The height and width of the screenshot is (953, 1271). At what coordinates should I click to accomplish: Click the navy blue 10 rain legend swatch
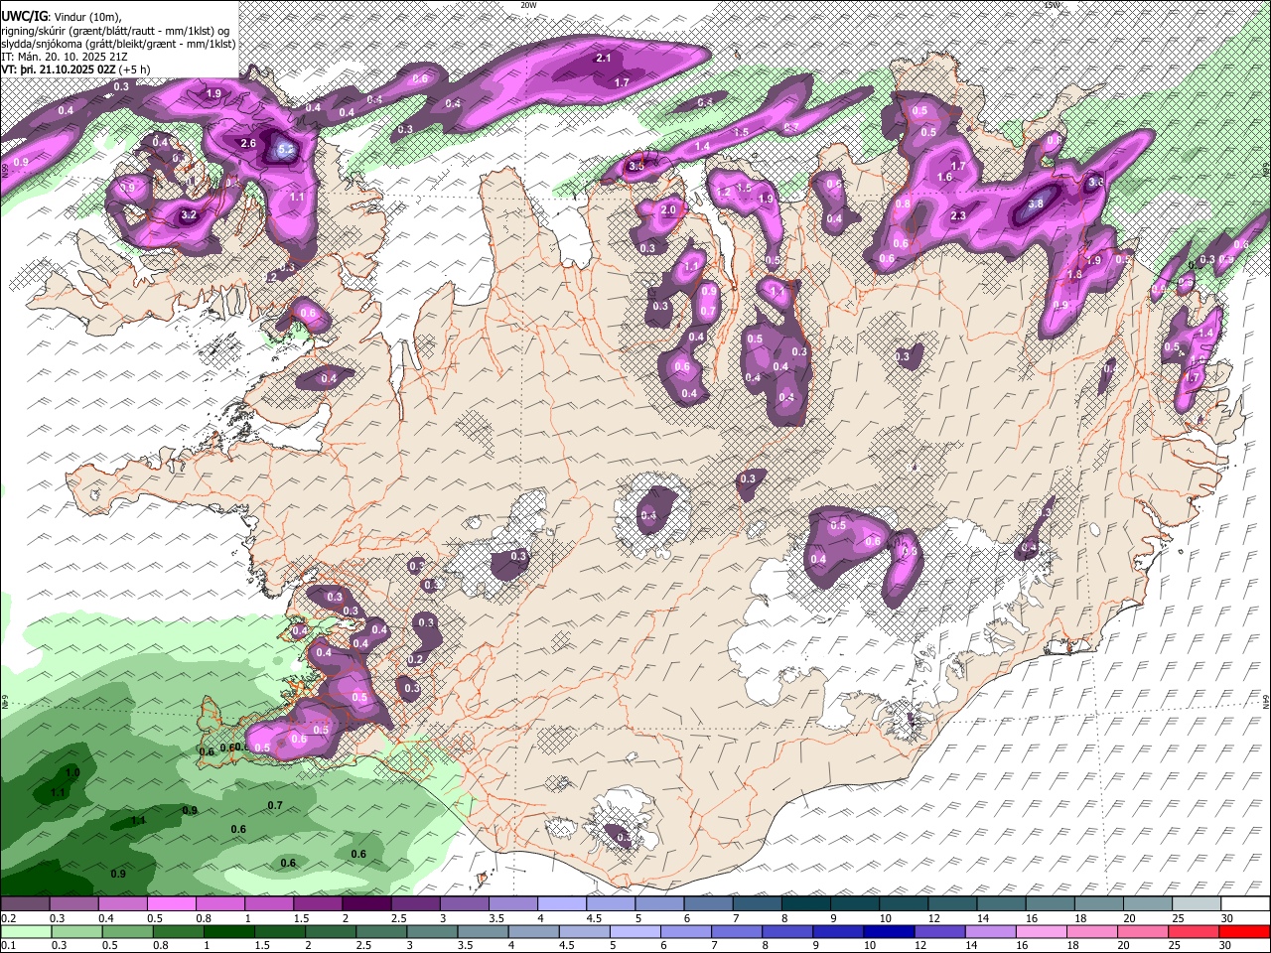888,931
